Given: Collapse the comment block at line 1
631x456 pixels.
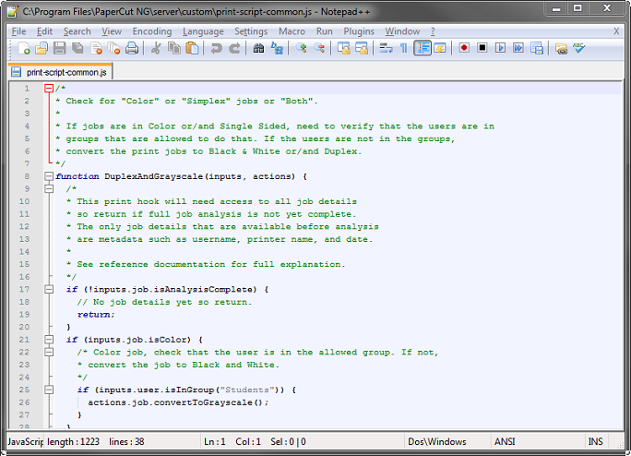Looking at the screenshot, I should point(49,89).
